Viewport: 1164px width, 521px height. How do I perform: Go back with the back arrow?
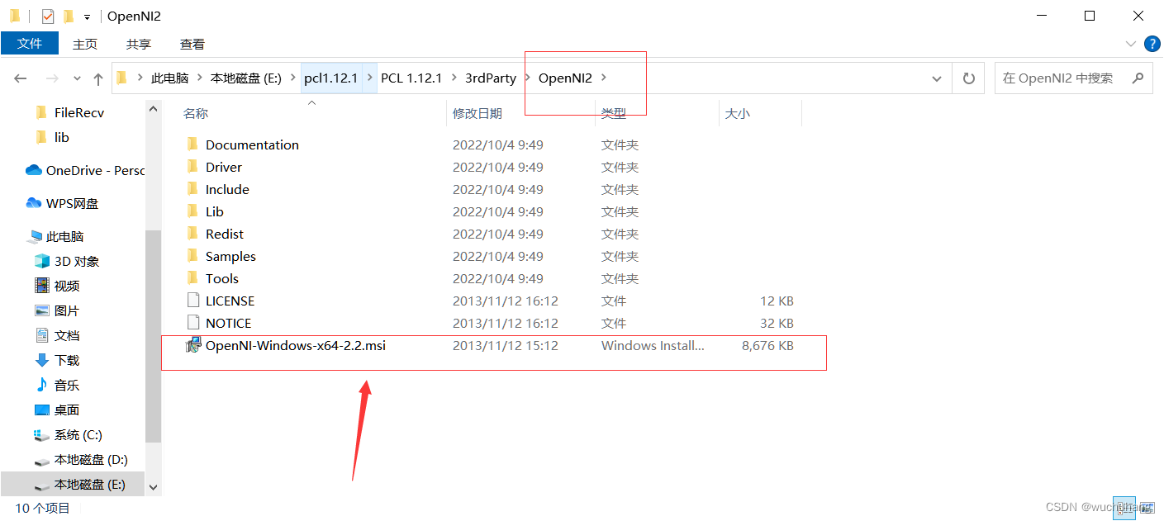tap(21, 78)
